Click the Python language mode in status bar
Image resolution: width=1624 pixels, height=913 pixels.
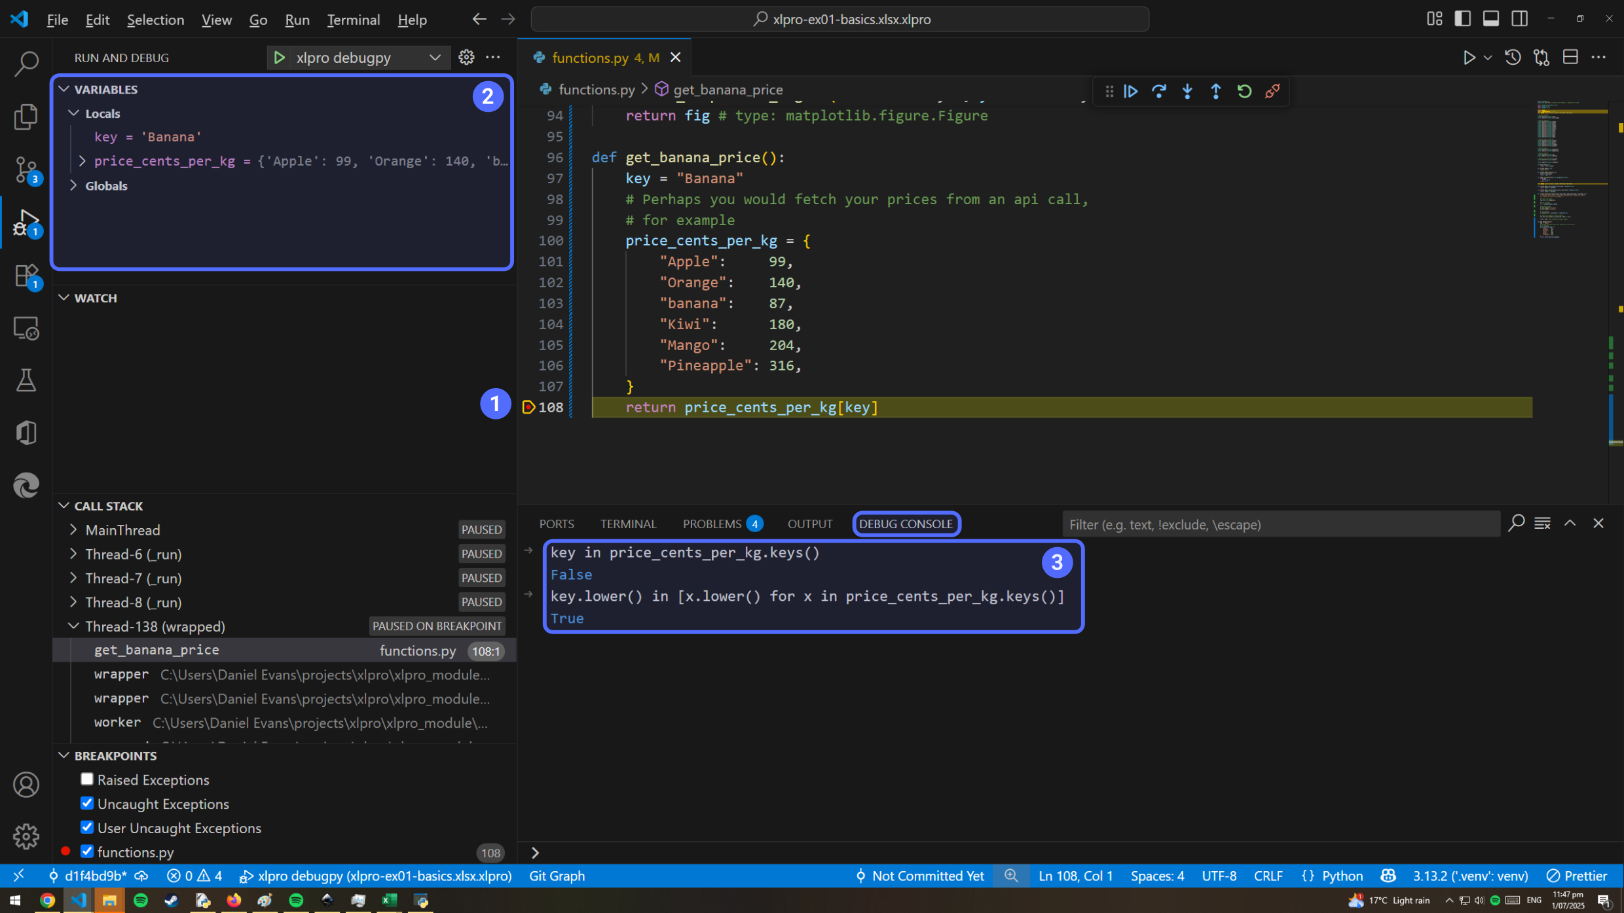pos(1342,876)
